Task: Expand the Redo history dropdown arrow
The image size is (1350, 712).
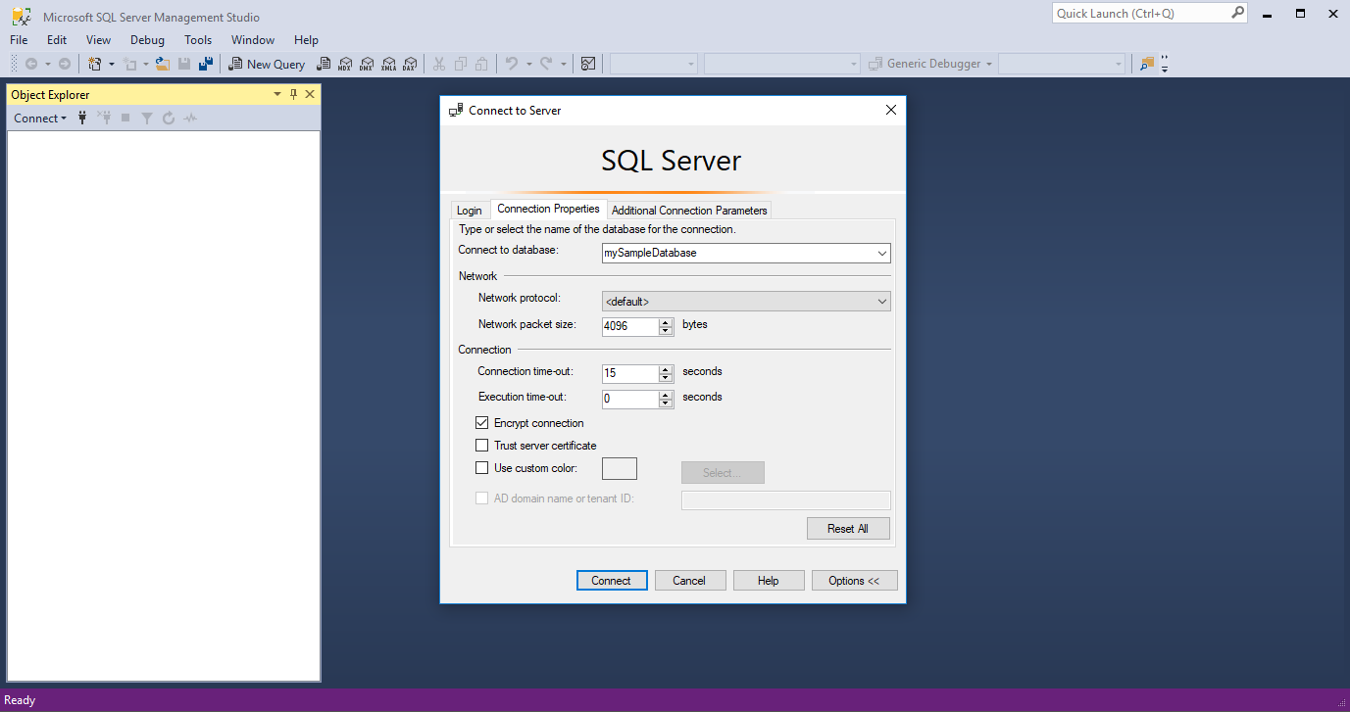Action: click(x=564, y=64)
